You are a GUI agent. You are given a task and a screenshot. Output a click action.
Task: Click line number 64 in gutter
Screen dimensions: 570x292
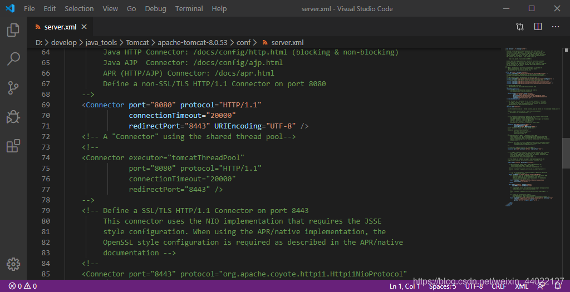pos(46,52)
